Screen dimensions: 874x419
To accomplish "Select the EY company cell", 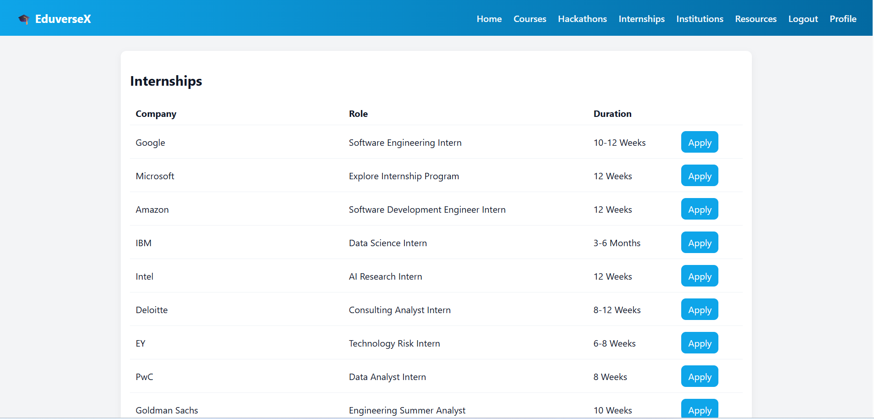I will click(x=140, y=343).
